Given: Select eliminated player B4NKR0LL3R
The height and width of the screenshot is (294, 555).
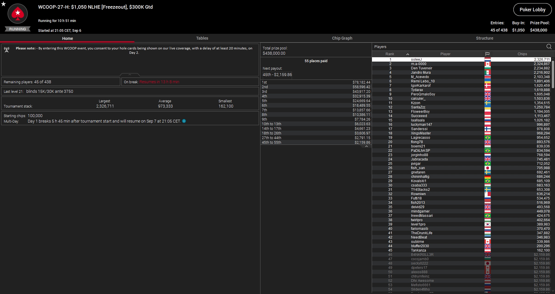Looking at the screenshot, I should tap(462, 255).
